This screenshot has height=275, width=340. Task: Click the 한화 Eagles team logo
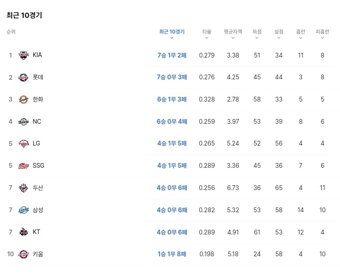coord(23,100)
